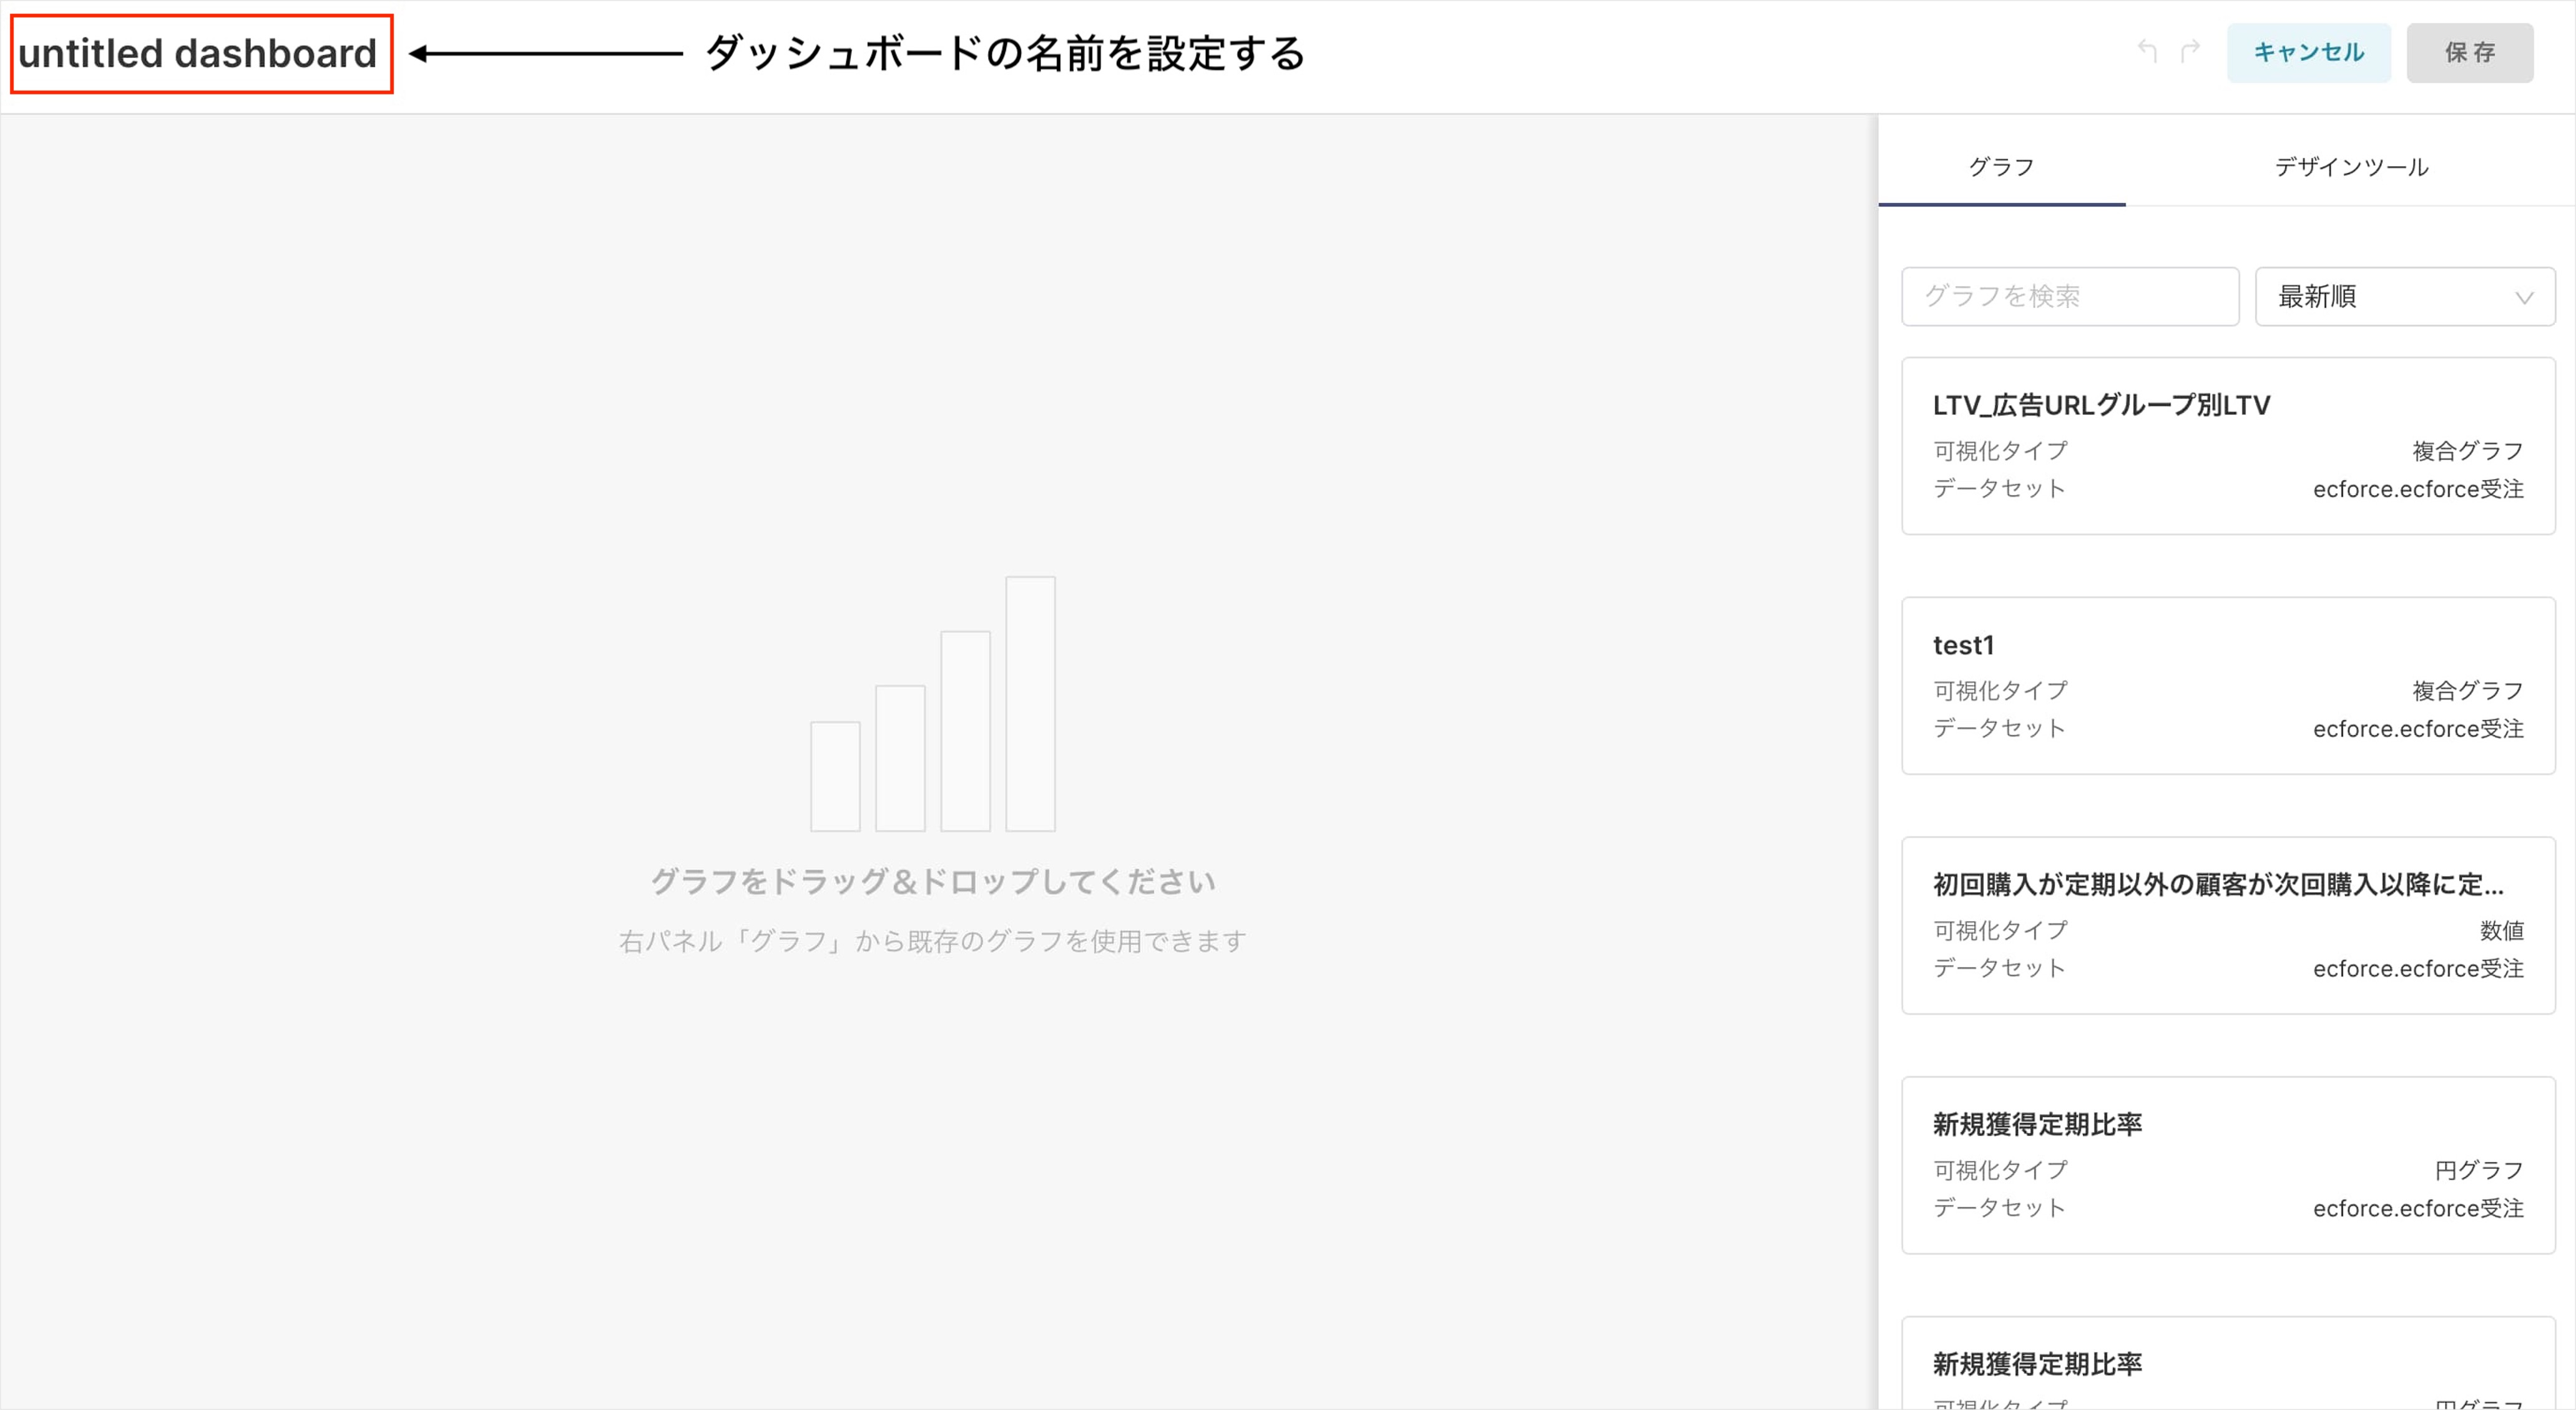Viewport: 2576px width, 1410px height.
Task: Click the undo arrow icon
Action: click(2147, 51)
